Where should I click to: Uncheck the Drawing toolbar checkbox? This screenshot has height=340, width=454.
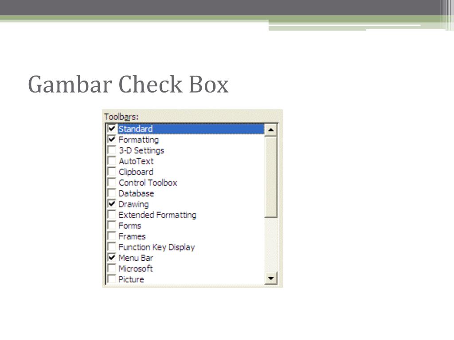point(112,204)
